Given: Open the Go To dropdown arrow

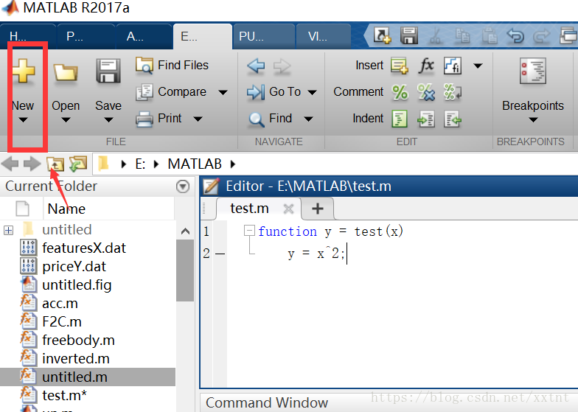Looking at the screenshot, I should (312, 92).
